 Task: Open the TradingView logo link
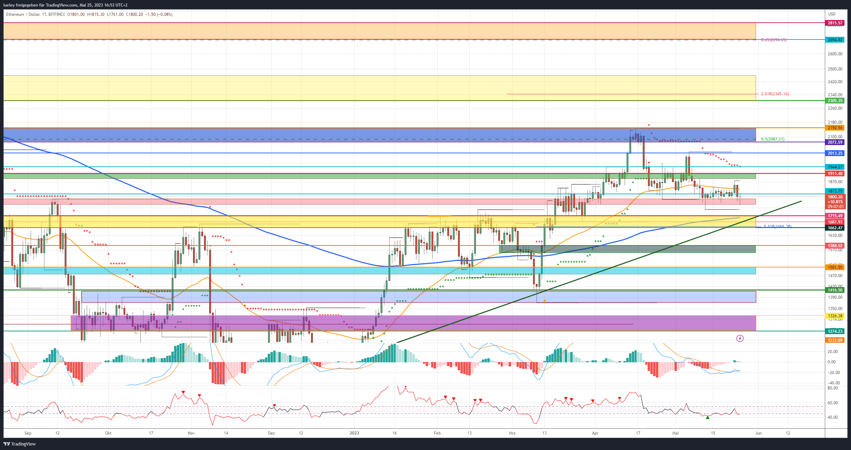[20, 444]
